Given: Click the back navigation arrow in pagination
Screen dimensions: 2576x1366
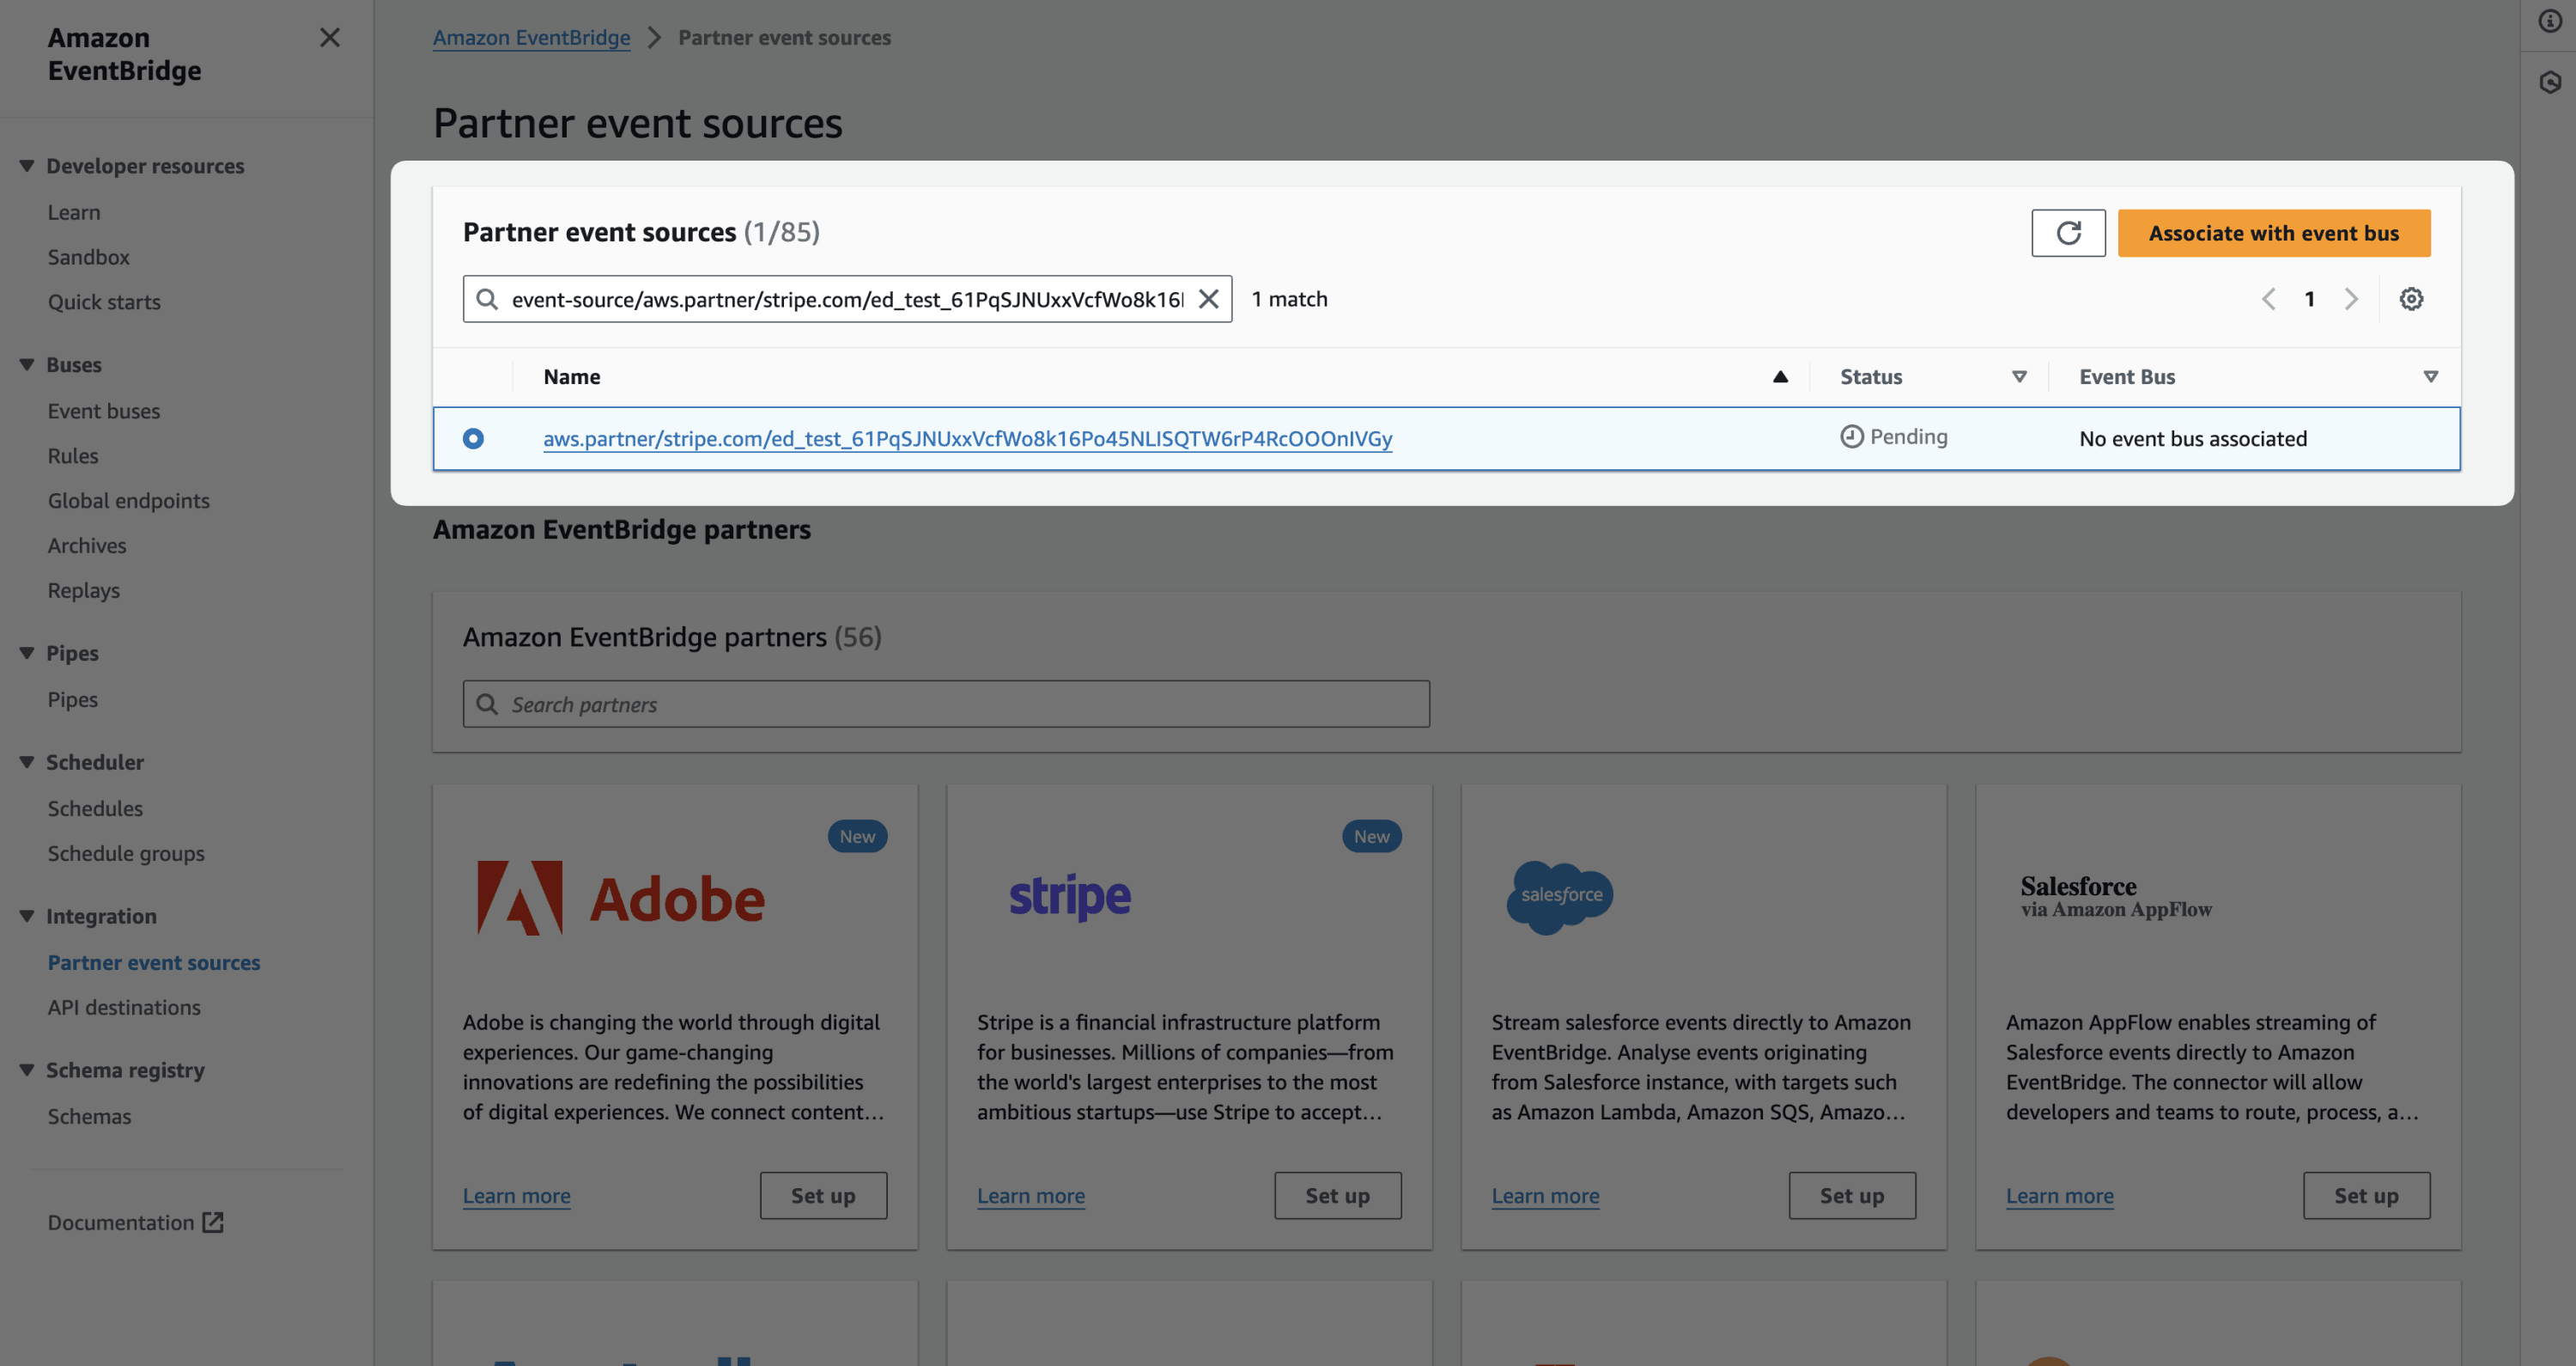Looking at the screenshot, I should (x=2269, y=298).
